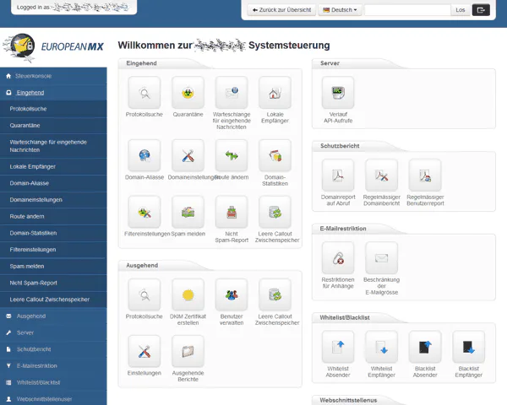This screenshot has height=405, width=507.
Task: Expand the Schutzbericht sidebar section
Action: point(53,349)
